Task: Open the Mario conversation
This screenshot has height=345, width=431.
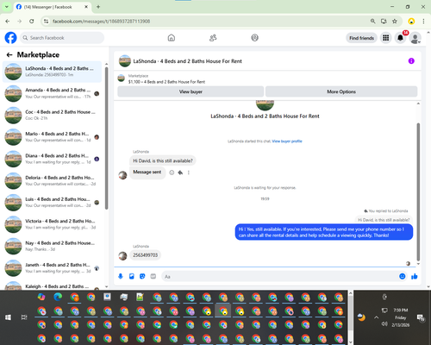Action: pos(52,137)
